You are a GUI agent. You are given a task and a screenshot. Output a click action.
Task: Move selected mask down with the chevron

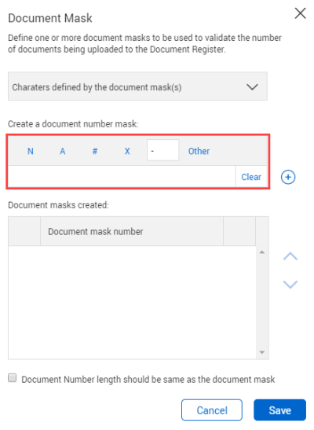click(x=290, y=285)
